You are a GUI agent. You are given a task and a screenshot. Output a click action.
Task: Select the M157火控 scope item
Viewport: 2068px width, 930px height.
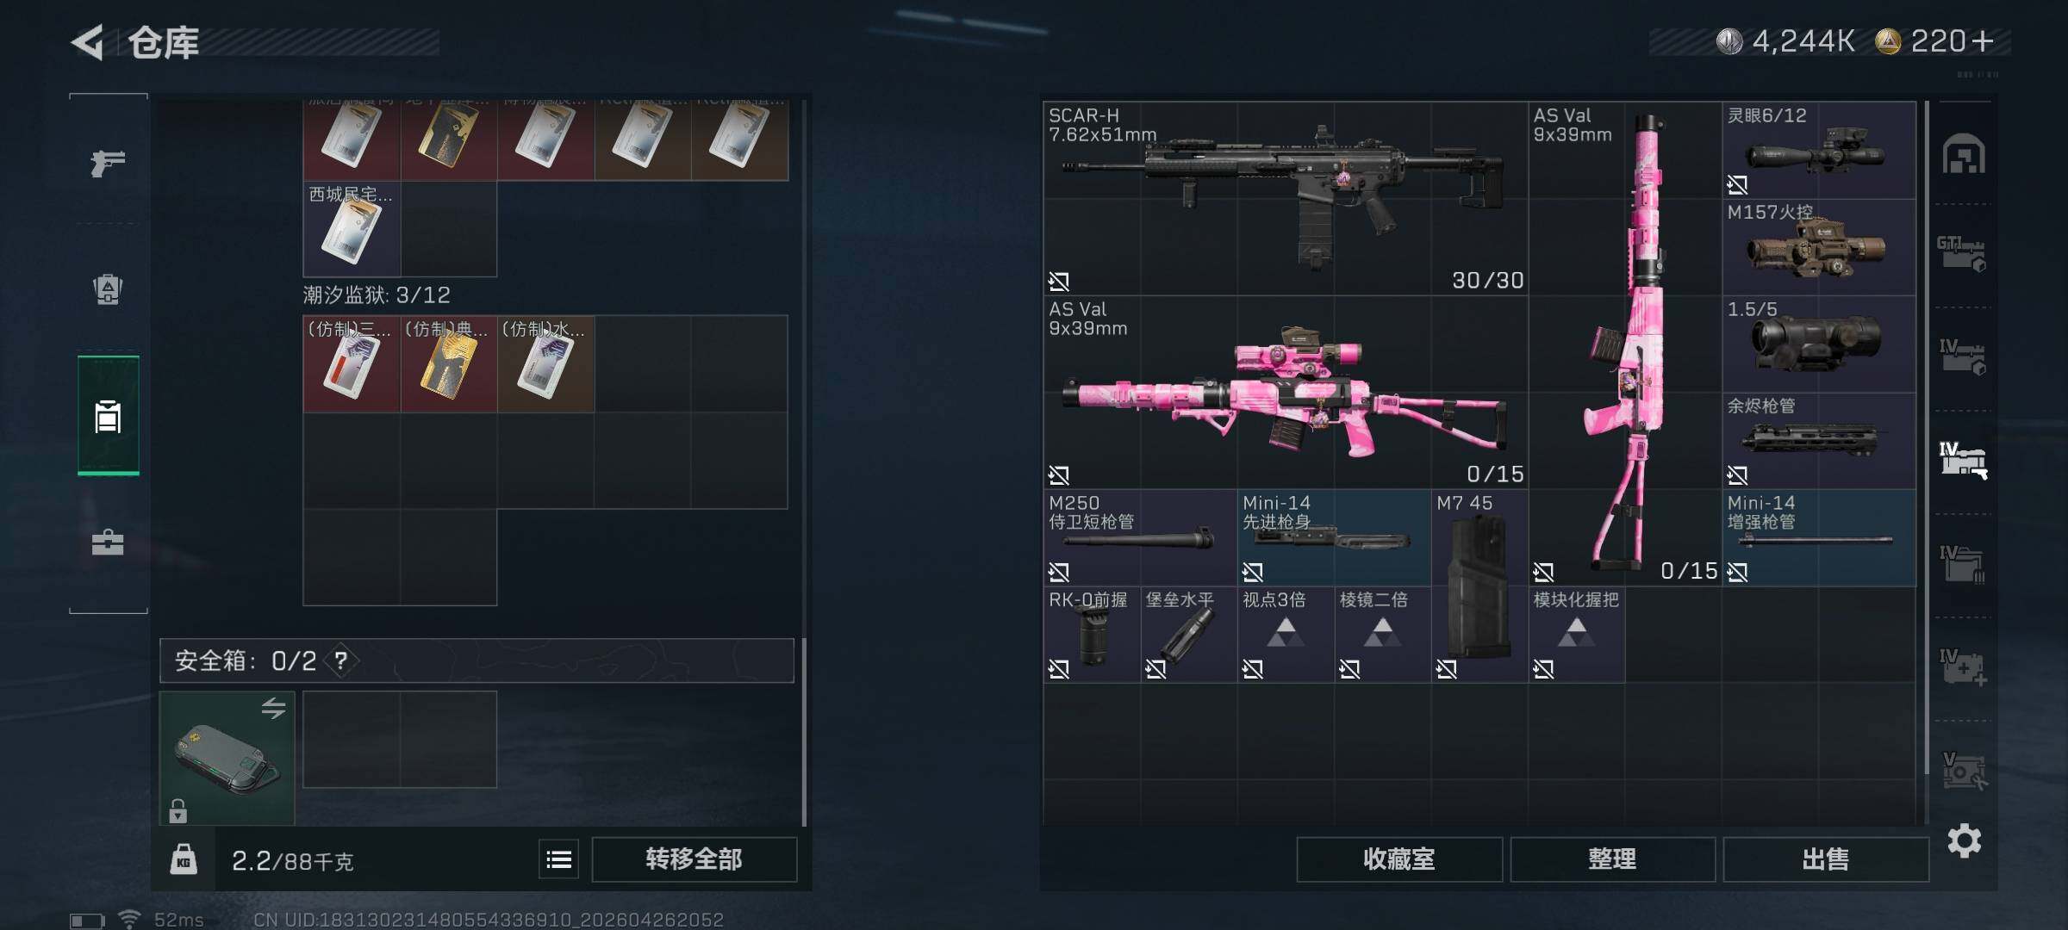coord(1819,248)
